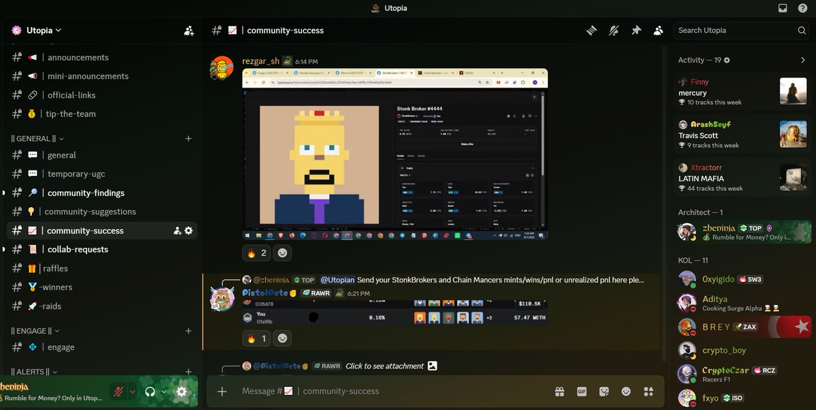The width and height of the screenshot is (816, 410).
Task: Click the rezgar_sh username
Action: pyautogui.click(x=260, y=61)
